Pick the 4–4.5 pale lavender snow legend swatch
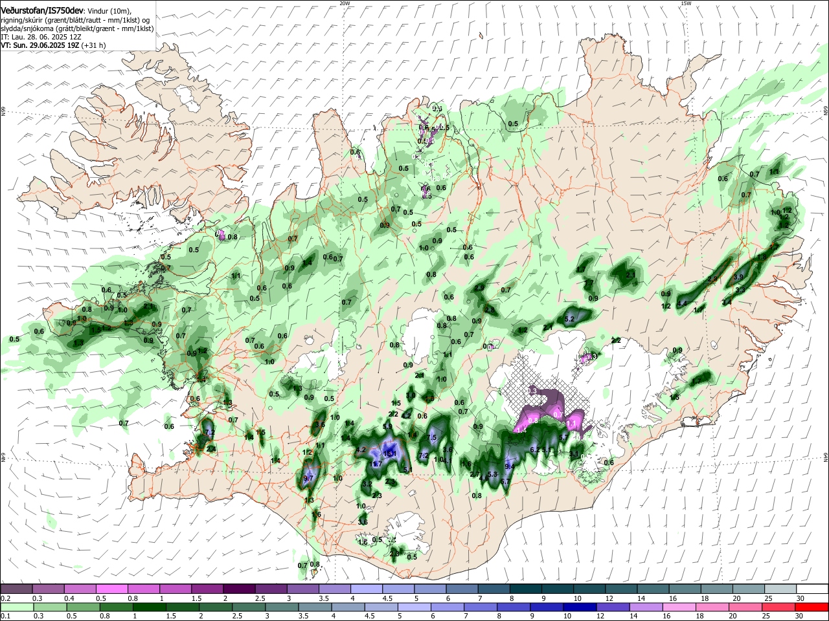 point(365,589)
